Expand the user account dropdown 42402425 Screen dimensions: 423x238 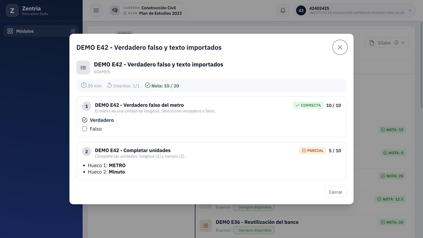[x=355, y=11]
